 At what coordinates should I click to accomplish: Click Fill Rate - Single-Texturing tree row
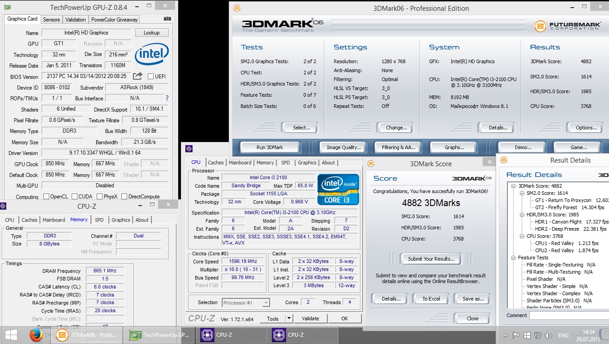(561, 265)
